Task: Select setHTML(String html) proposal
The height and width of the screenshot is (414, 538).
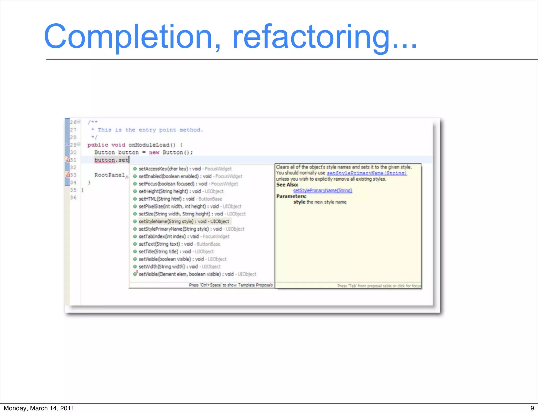Action: (x=180, y=199)
